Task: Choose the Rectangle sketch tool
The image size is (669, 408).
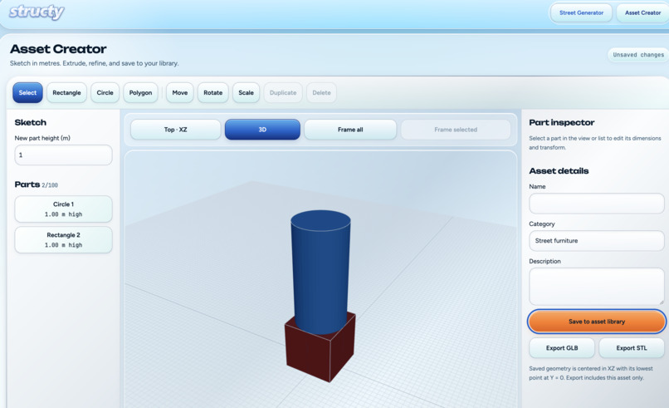Action: click(x=66, y=93)
